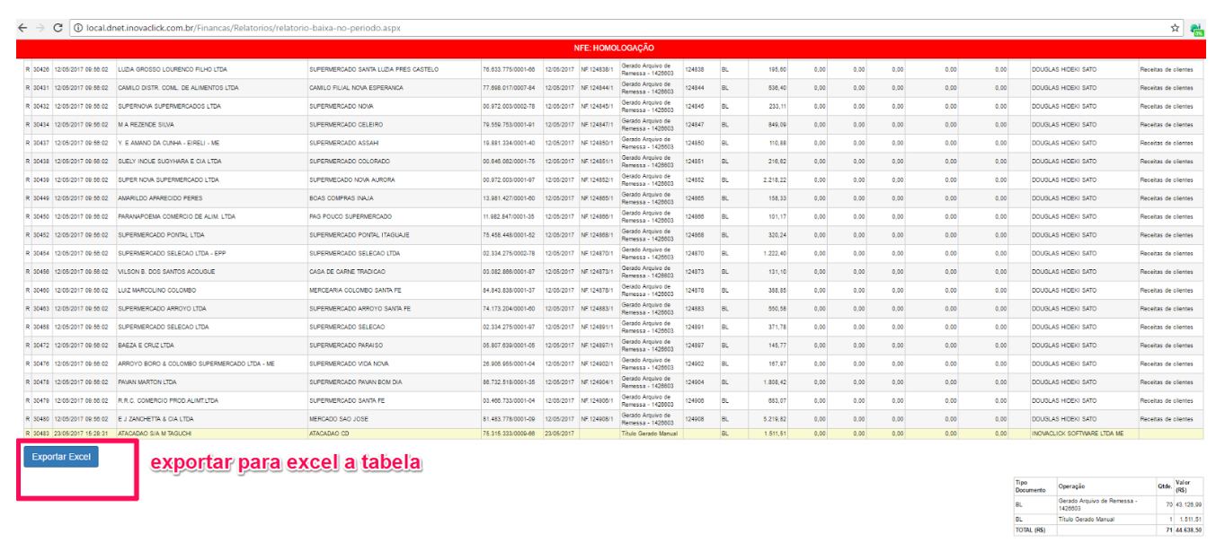Click the Exportar Excel button
Image resolution: width=1216 pixels, height=543 pixels.
click(x=61, y=457)
